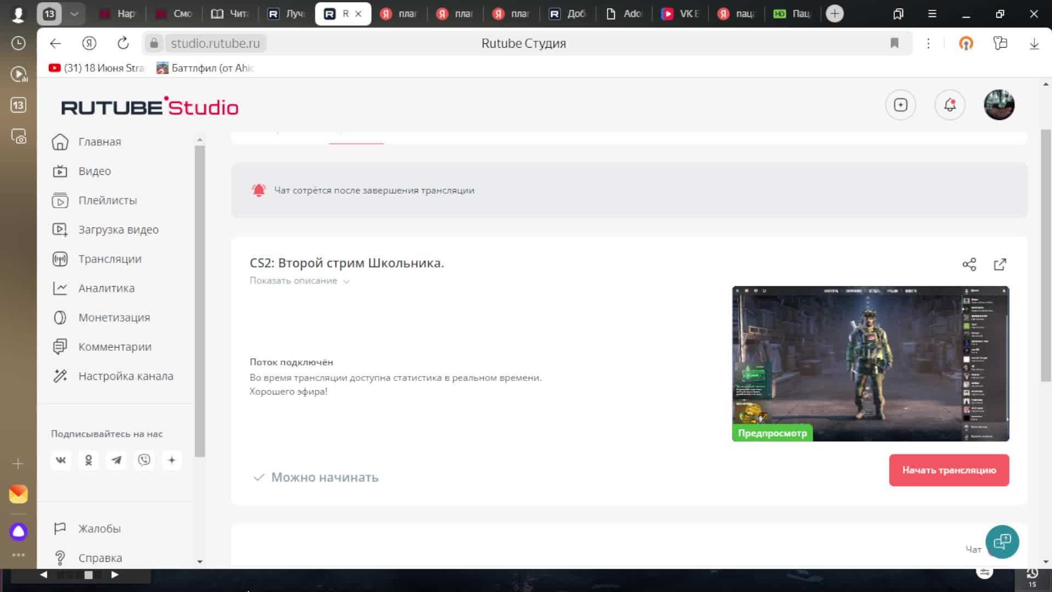Select Трансляции in the sidebar
This screenshot has width=1052, height=592.
97,259
